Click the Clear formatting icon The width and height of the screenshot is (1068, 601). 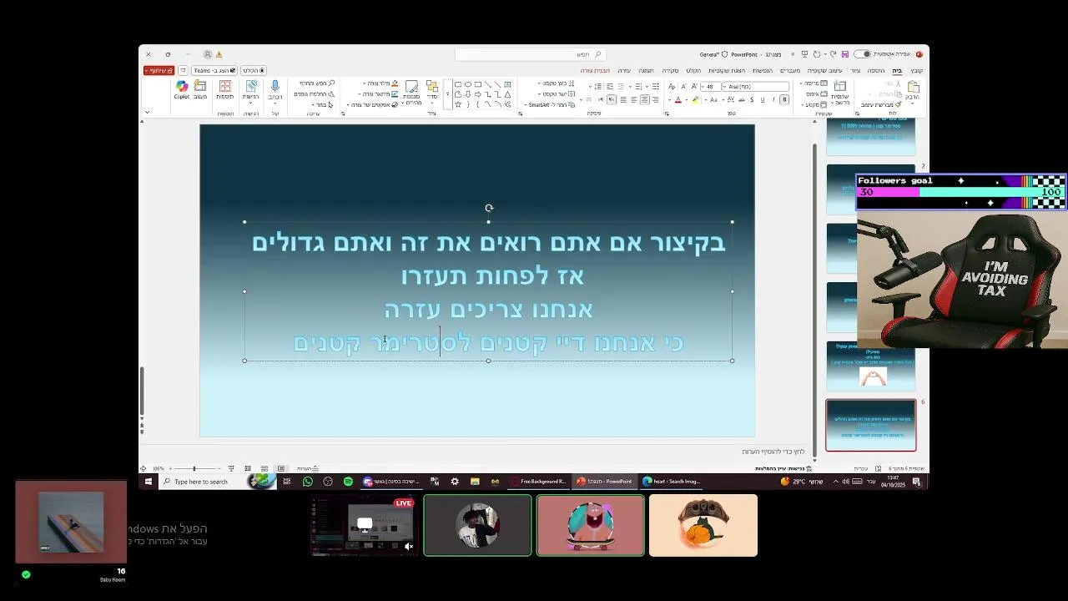672,87
